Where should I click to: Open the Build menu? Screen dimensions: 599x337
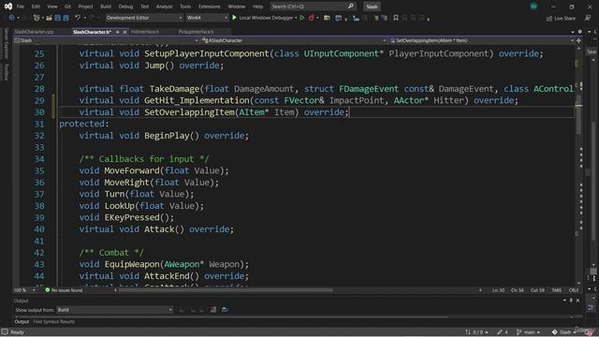[x=106, y=7]
